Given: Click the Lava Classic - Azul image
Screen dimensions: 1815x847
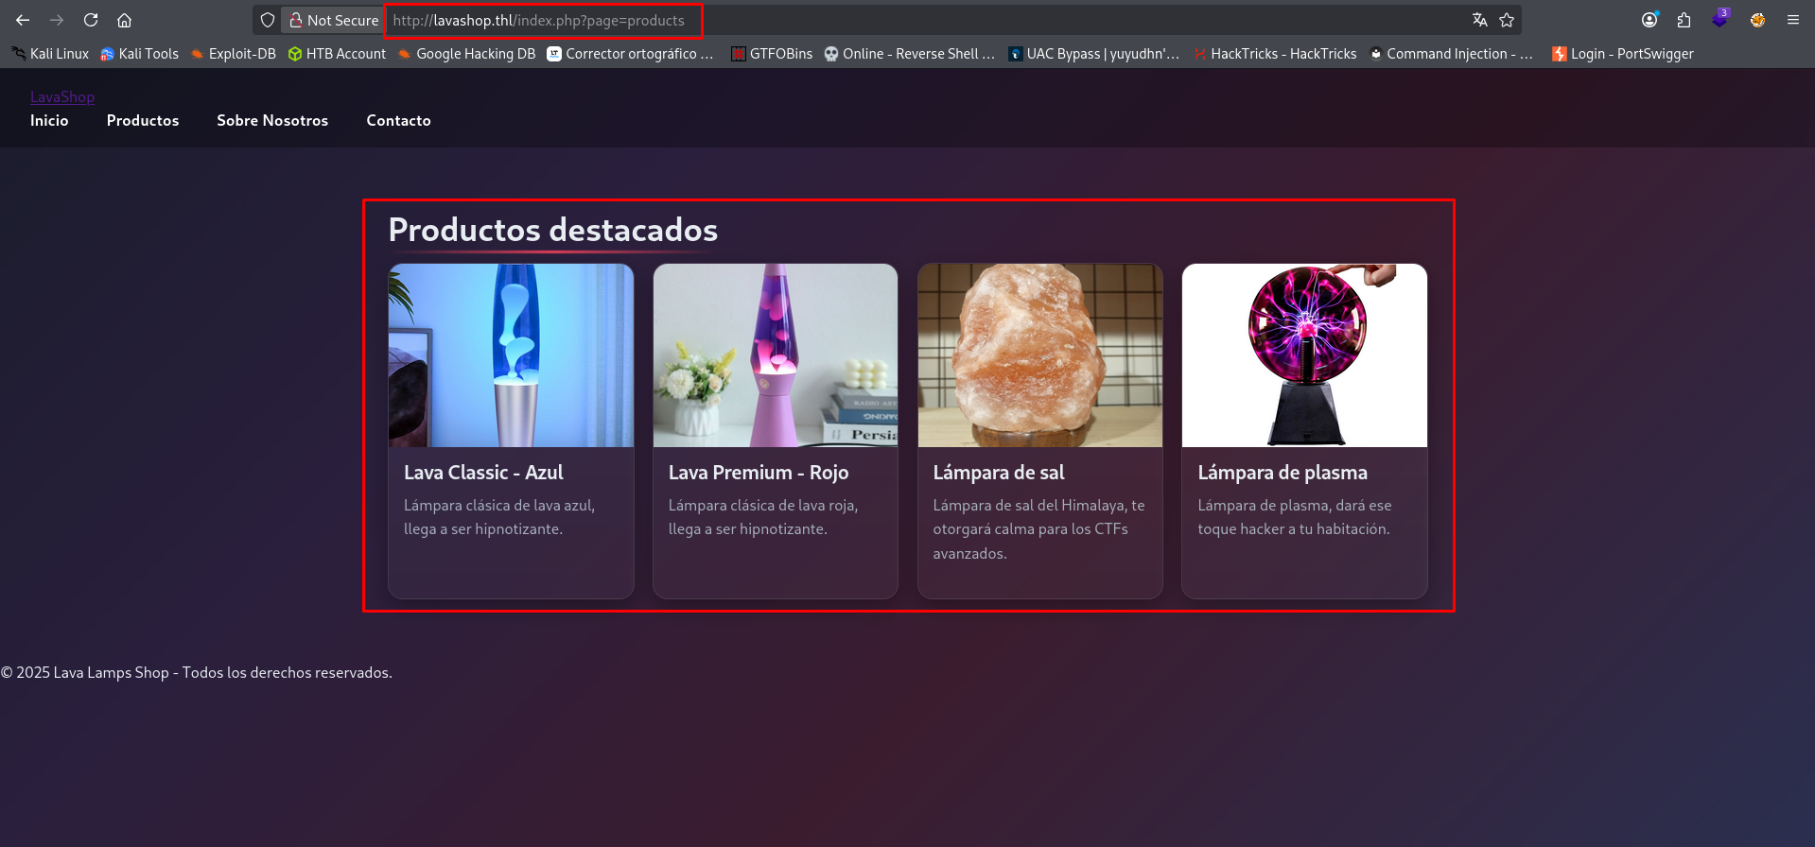Looking at the screenshot, I should click(x=511, y=355).
